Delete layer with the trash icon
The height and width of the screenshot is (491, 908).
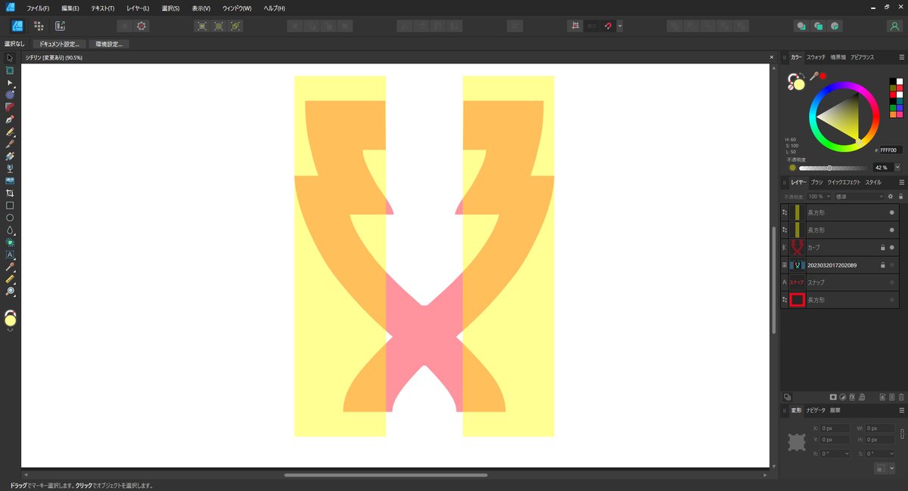coord(901,397)
